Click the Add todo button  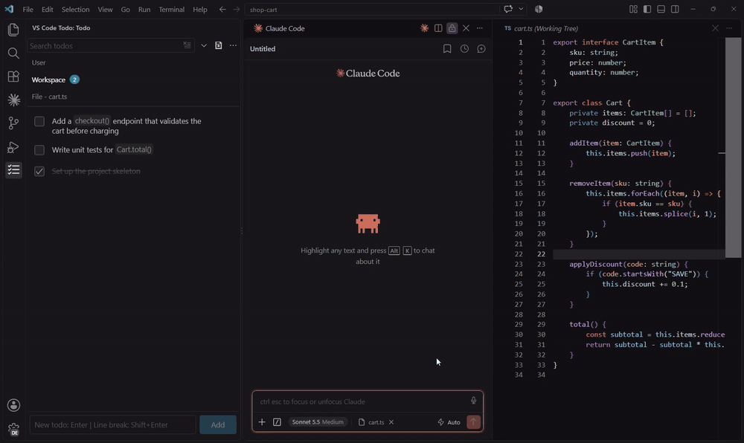coord(218,424)
